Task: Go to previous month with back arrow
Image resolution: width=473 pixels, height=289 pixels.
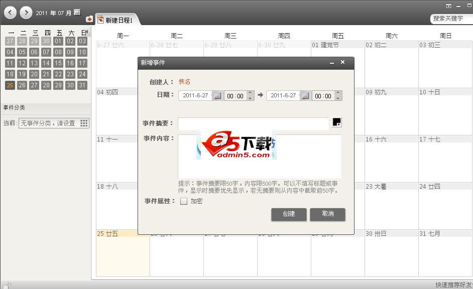Action: [x=10, y=13]
